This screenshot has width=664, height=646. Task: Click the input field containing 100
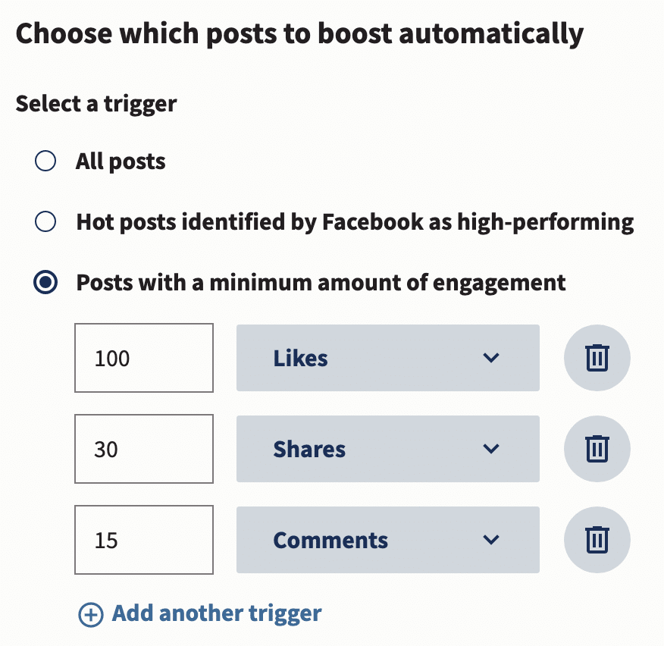(144, 358)
